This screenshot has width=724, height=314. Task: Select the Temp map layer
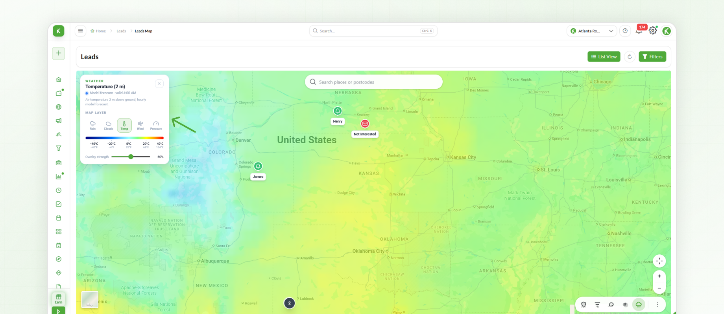click(x=124, y=126)
